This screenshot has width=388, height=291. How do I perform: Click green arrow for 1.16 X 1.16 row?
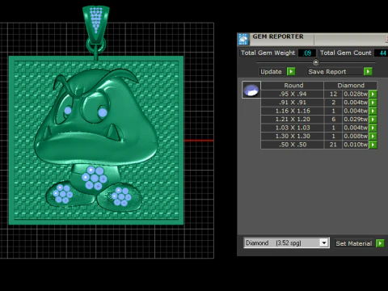373,111
